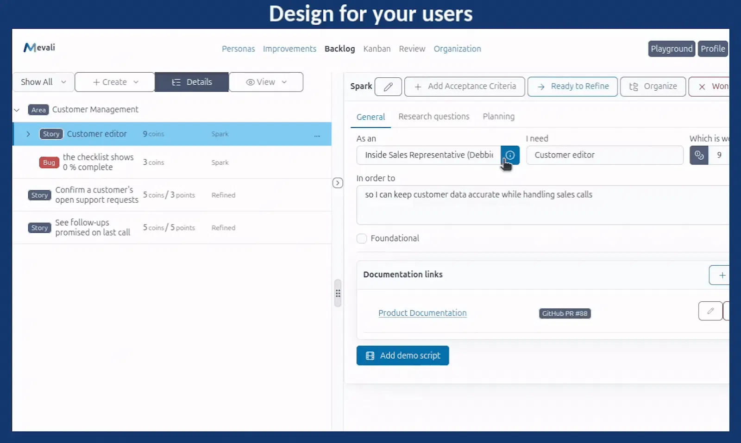The width and height of the screenshot is (741, 443).
Task: Click the I need input field
Action: [604, 155]
